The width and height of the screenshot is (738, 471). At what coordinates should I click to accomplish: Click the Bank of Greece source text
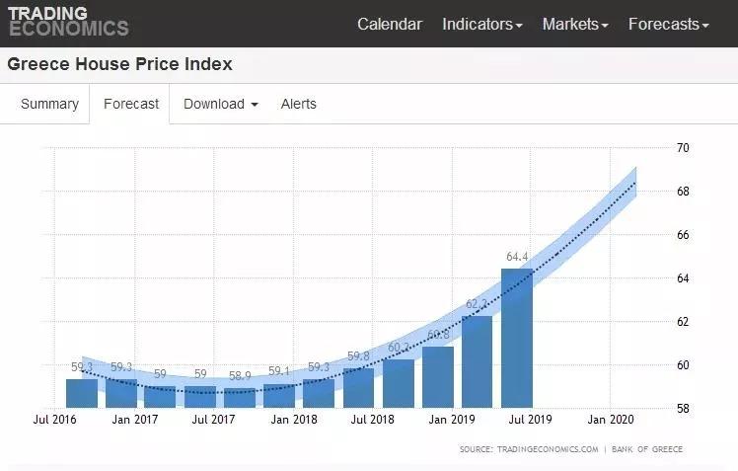pos(647,449)
